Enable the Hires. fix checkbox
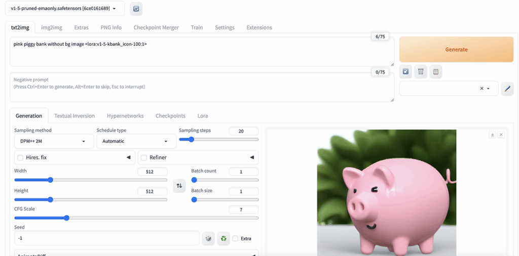The height and width of the screenshot is (256, 519). point(20,157)
